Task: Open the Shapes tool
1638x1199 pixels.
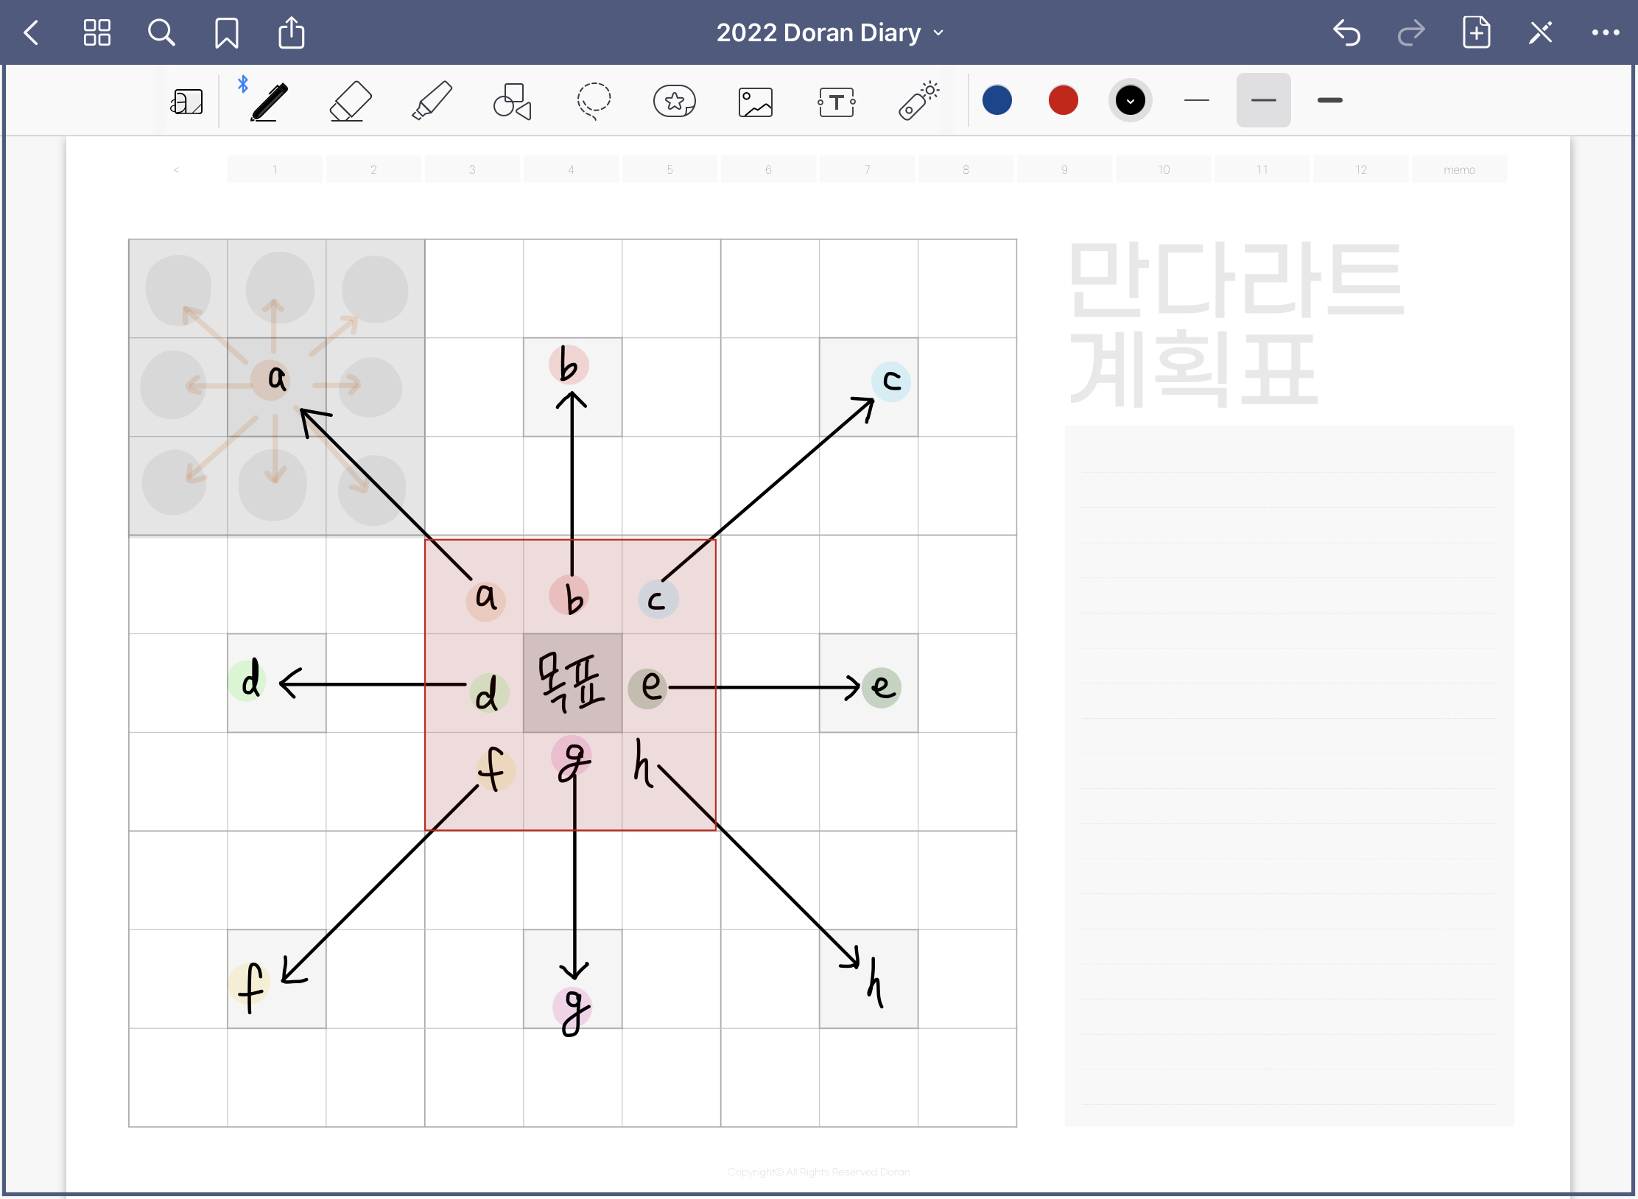Action: click(x=513, y=101)
